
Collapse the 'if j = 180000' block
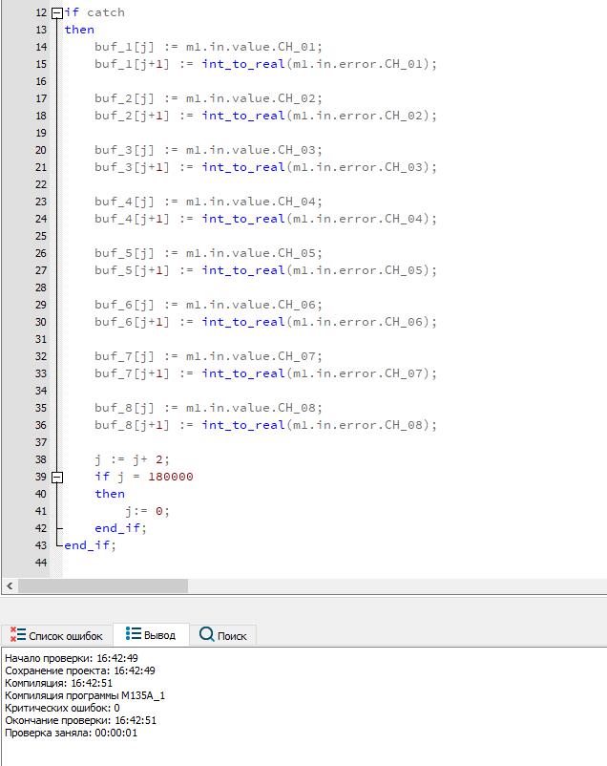click(x=57, y=477)
